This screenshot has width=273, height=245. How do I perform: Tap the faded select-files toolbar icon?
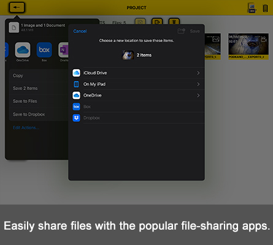140,21
